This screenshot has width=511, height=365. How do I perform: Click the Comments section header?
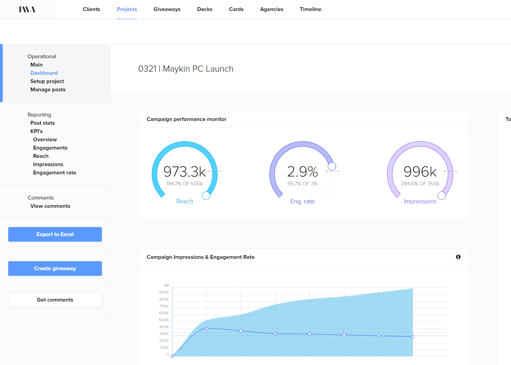[41, 198]
